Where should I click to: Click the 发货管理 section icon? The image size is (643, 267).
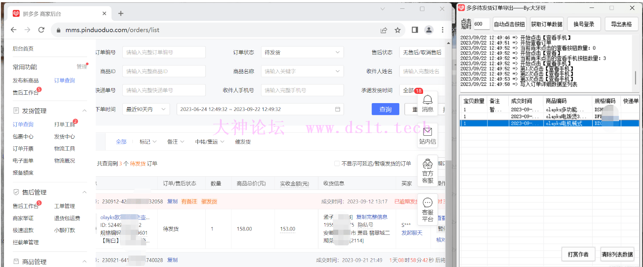pos(16,111)
